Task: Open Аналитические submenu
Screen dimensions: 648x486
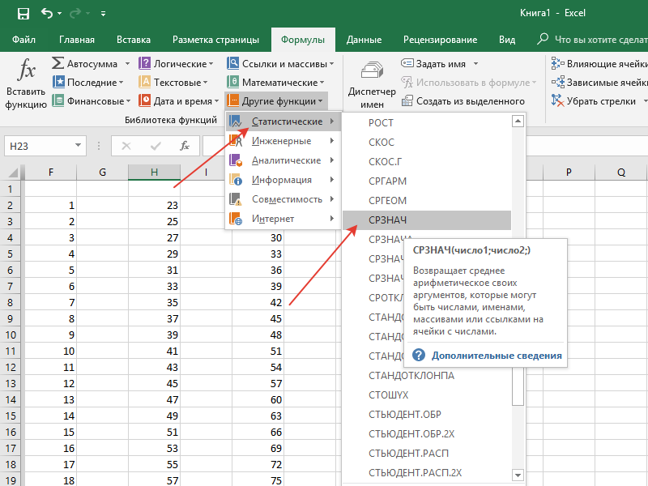Action: click(x=283, y=160)
